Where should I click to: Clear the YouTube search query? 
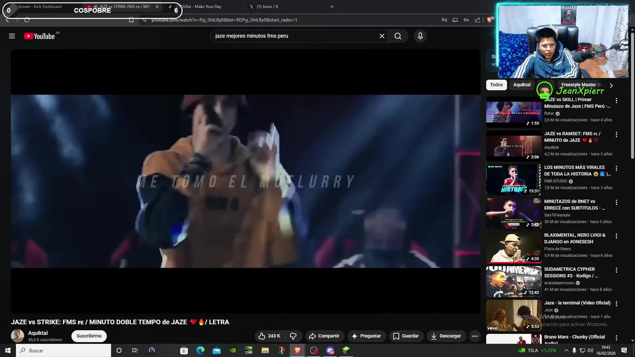[x=382, y=36]
